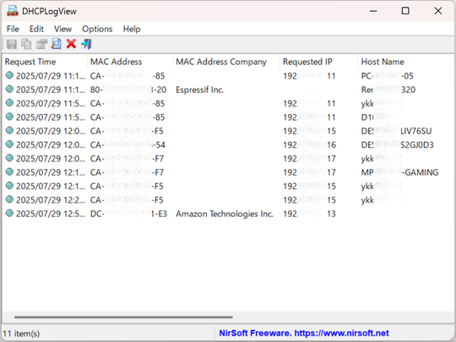Click the Copy Selected Items toolbar icon

coord(26,44)
